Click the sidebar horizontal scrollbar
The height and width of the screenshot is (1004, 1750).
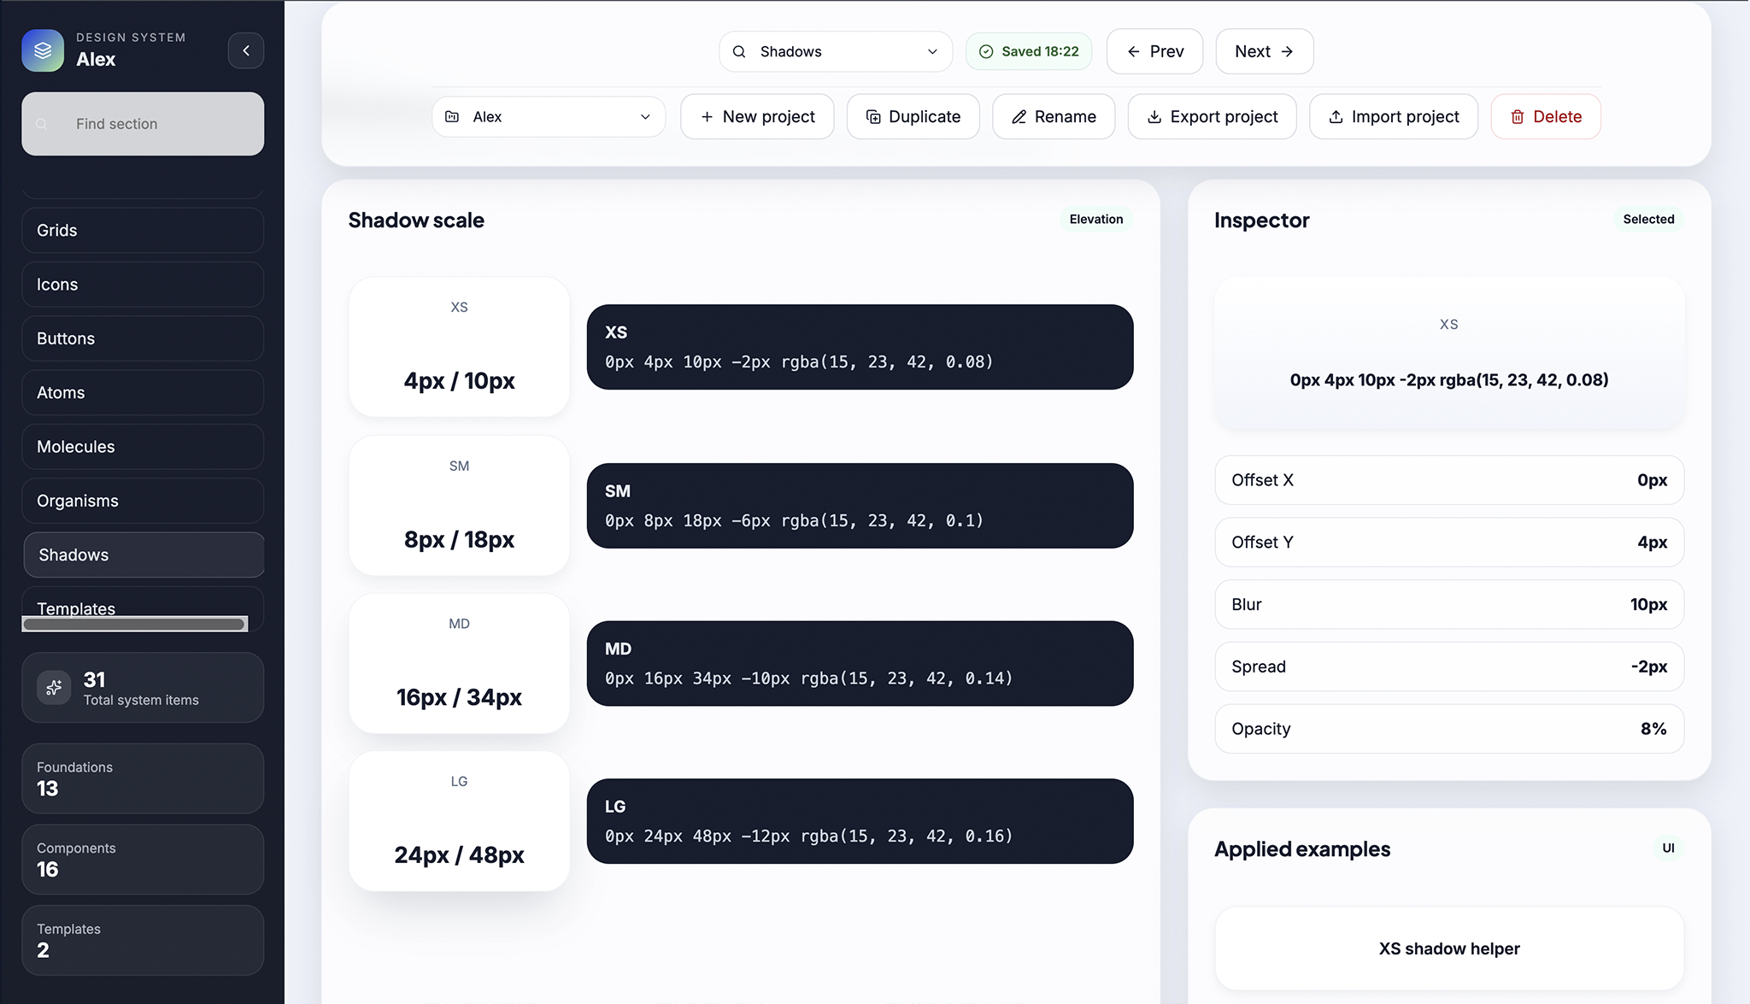click(134, 625)
